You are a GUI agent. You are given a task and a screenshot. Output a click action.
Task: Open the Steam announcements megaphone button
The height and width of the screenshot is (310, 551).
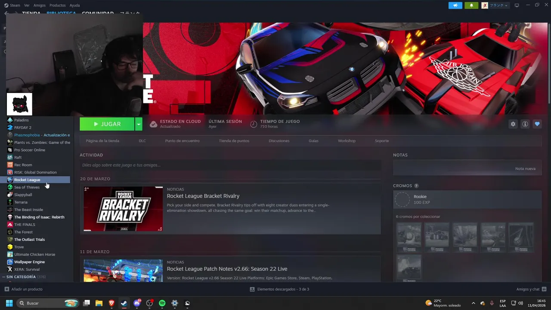(455, 5)
